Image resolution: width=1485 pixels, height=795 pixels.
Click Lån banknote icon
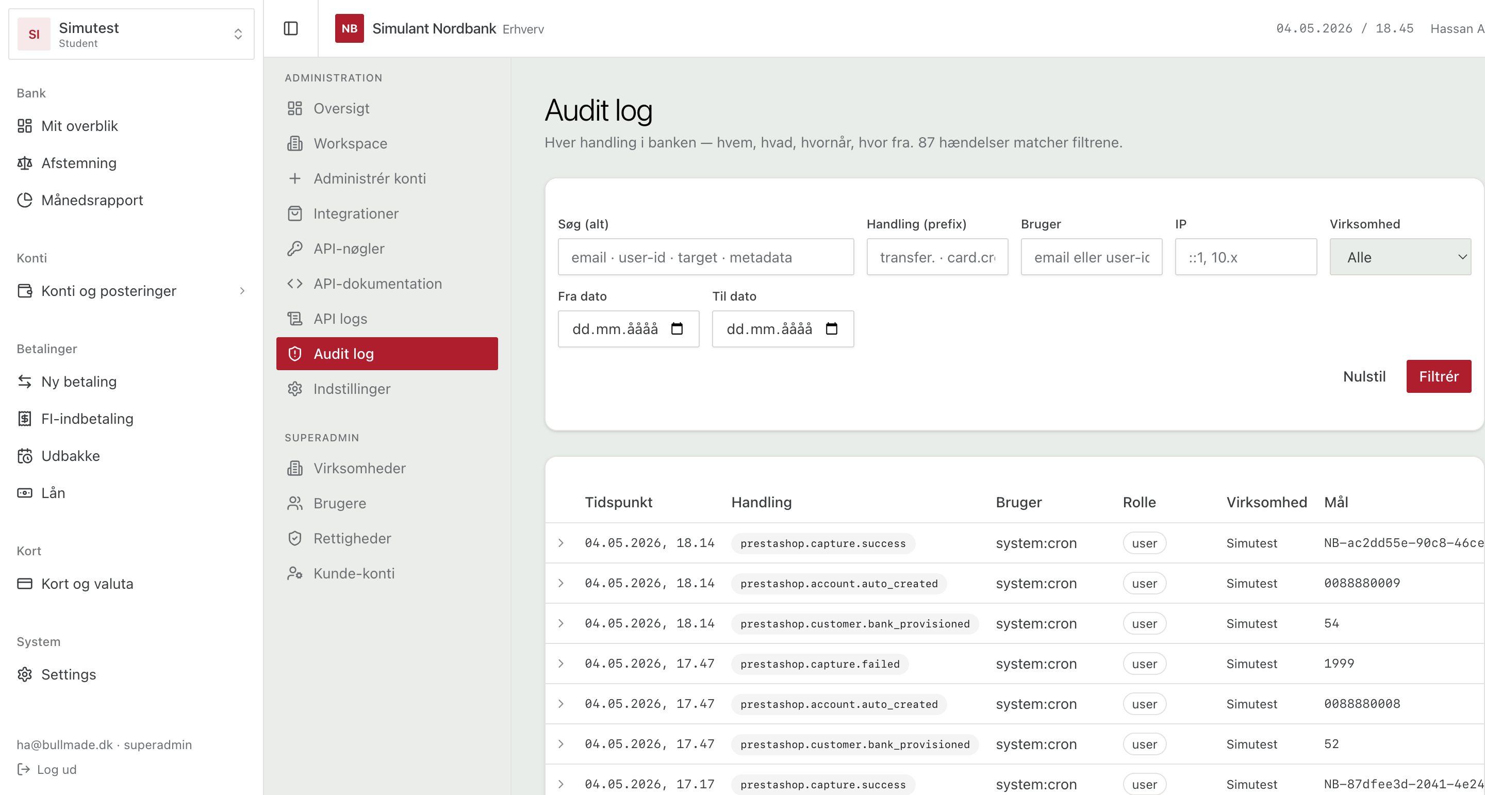click(25, 493)
